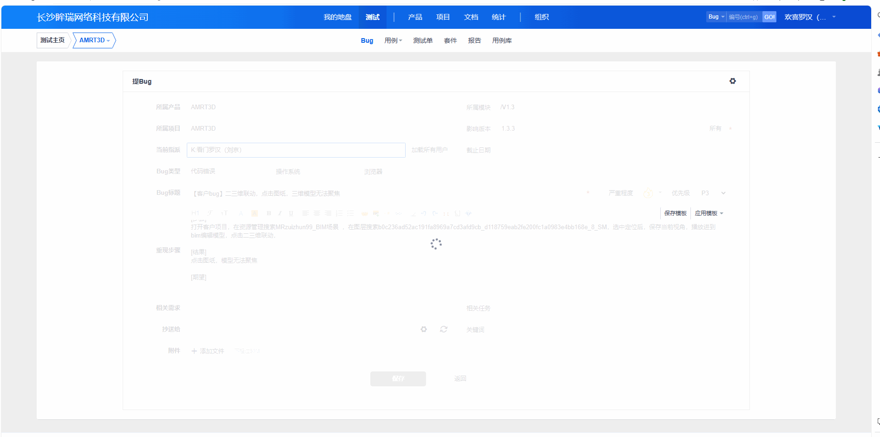Switch to the 测试单 sub-tab
Screen dimensions: 880x437
[423, 40]
